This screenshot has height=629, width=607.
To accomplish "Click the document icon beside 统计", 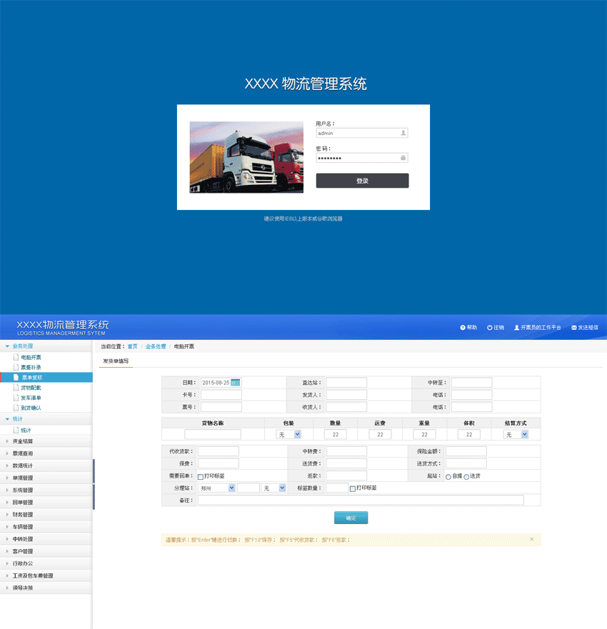I will [17, 429].
